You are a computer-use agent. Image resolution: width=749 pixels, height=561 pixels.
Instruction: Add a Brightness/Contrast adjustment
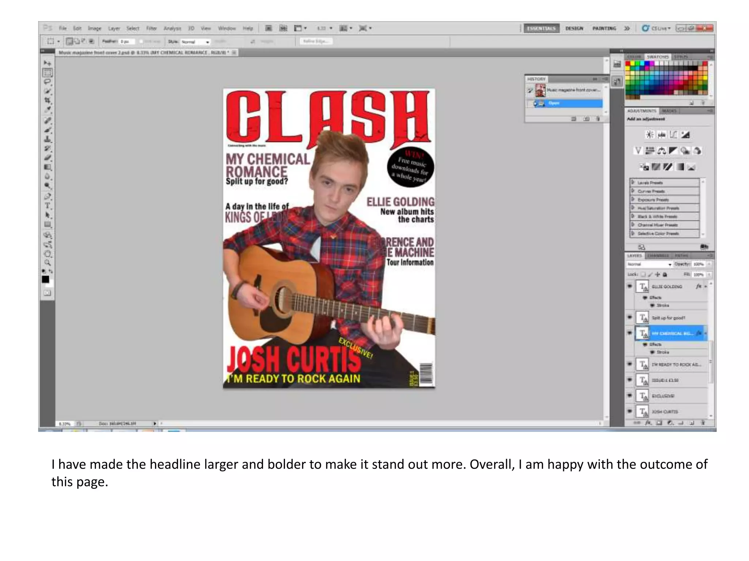point(650,135)
